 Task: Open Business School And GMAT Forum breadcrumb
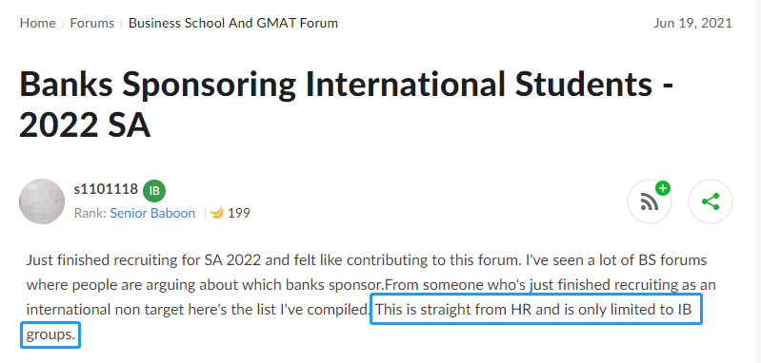coord(233,23)
